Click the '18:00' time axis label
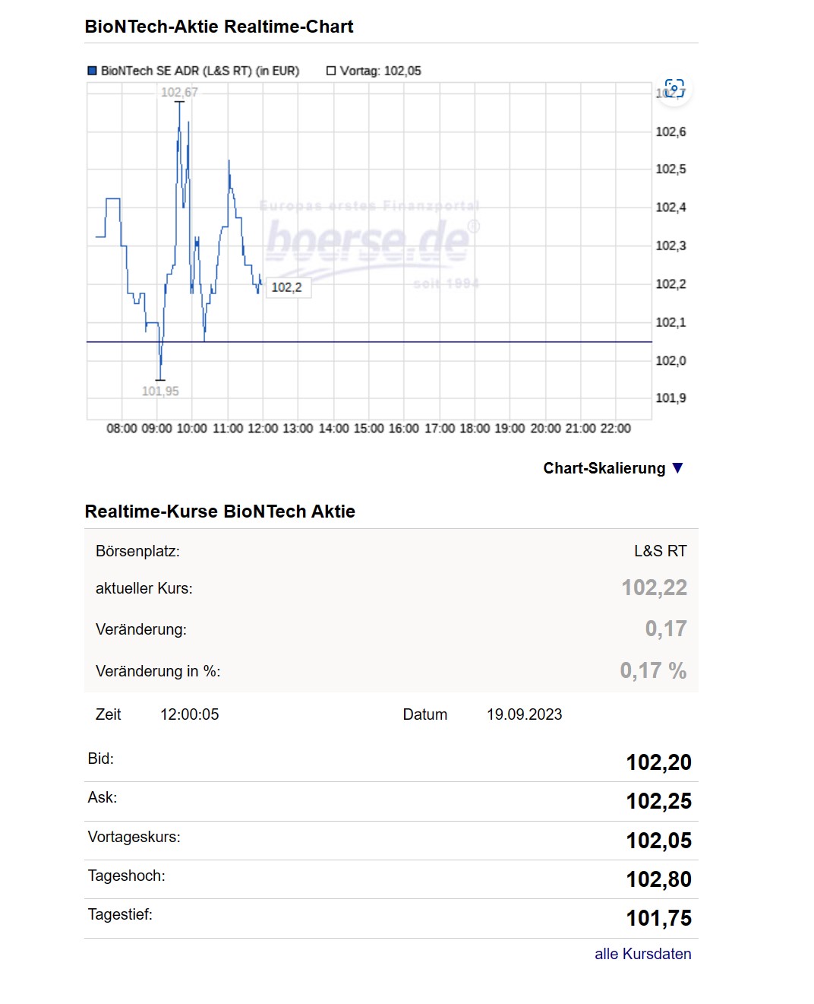Screen dimensions: 814x1004 [475, 429]
